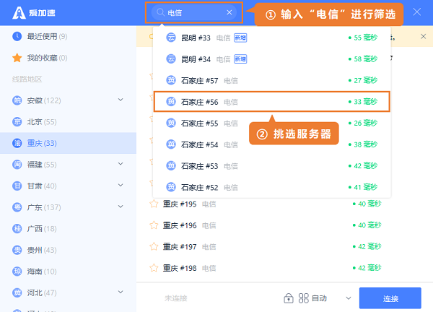Select 重庆 (33) region
Image resolution: width=433 pixels, height=312 pixels.
click(68, 143)
